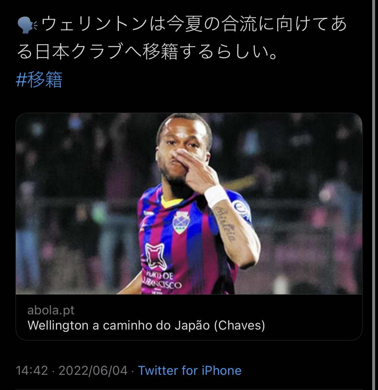378x390 pixels.
Task: Tap the white wrist tape in photo
Action: pyautogui.click(x=216, y=196)
